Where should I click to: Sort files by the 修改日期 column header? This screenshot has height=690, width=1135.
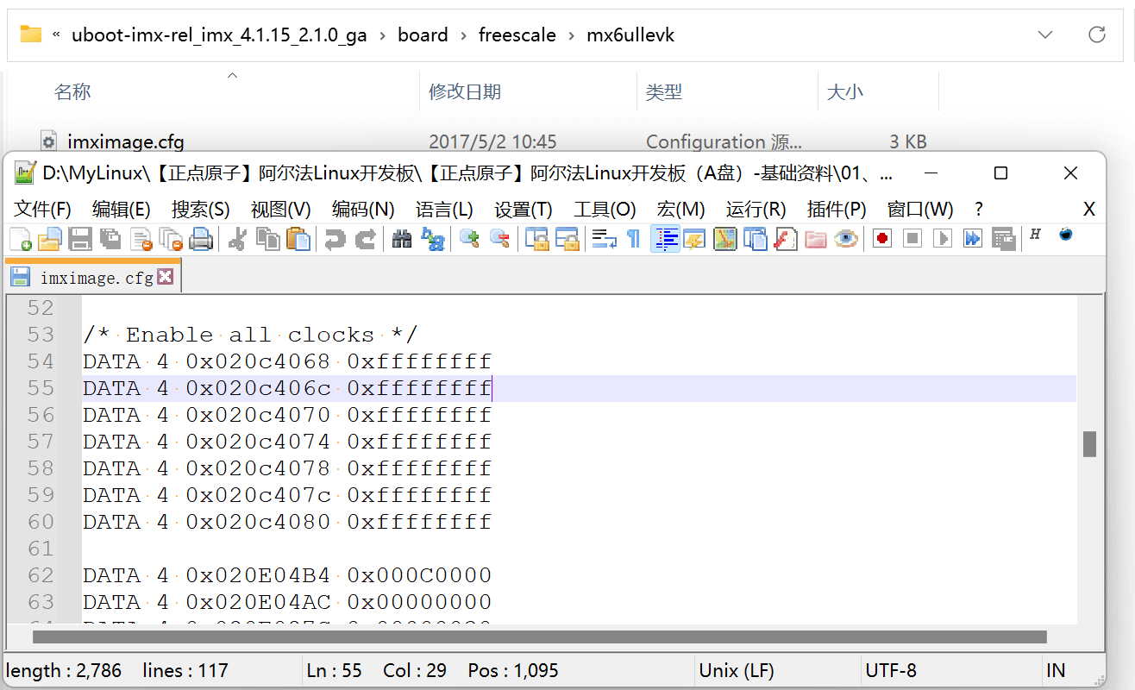pyautogui.click(x=465, y=92)
